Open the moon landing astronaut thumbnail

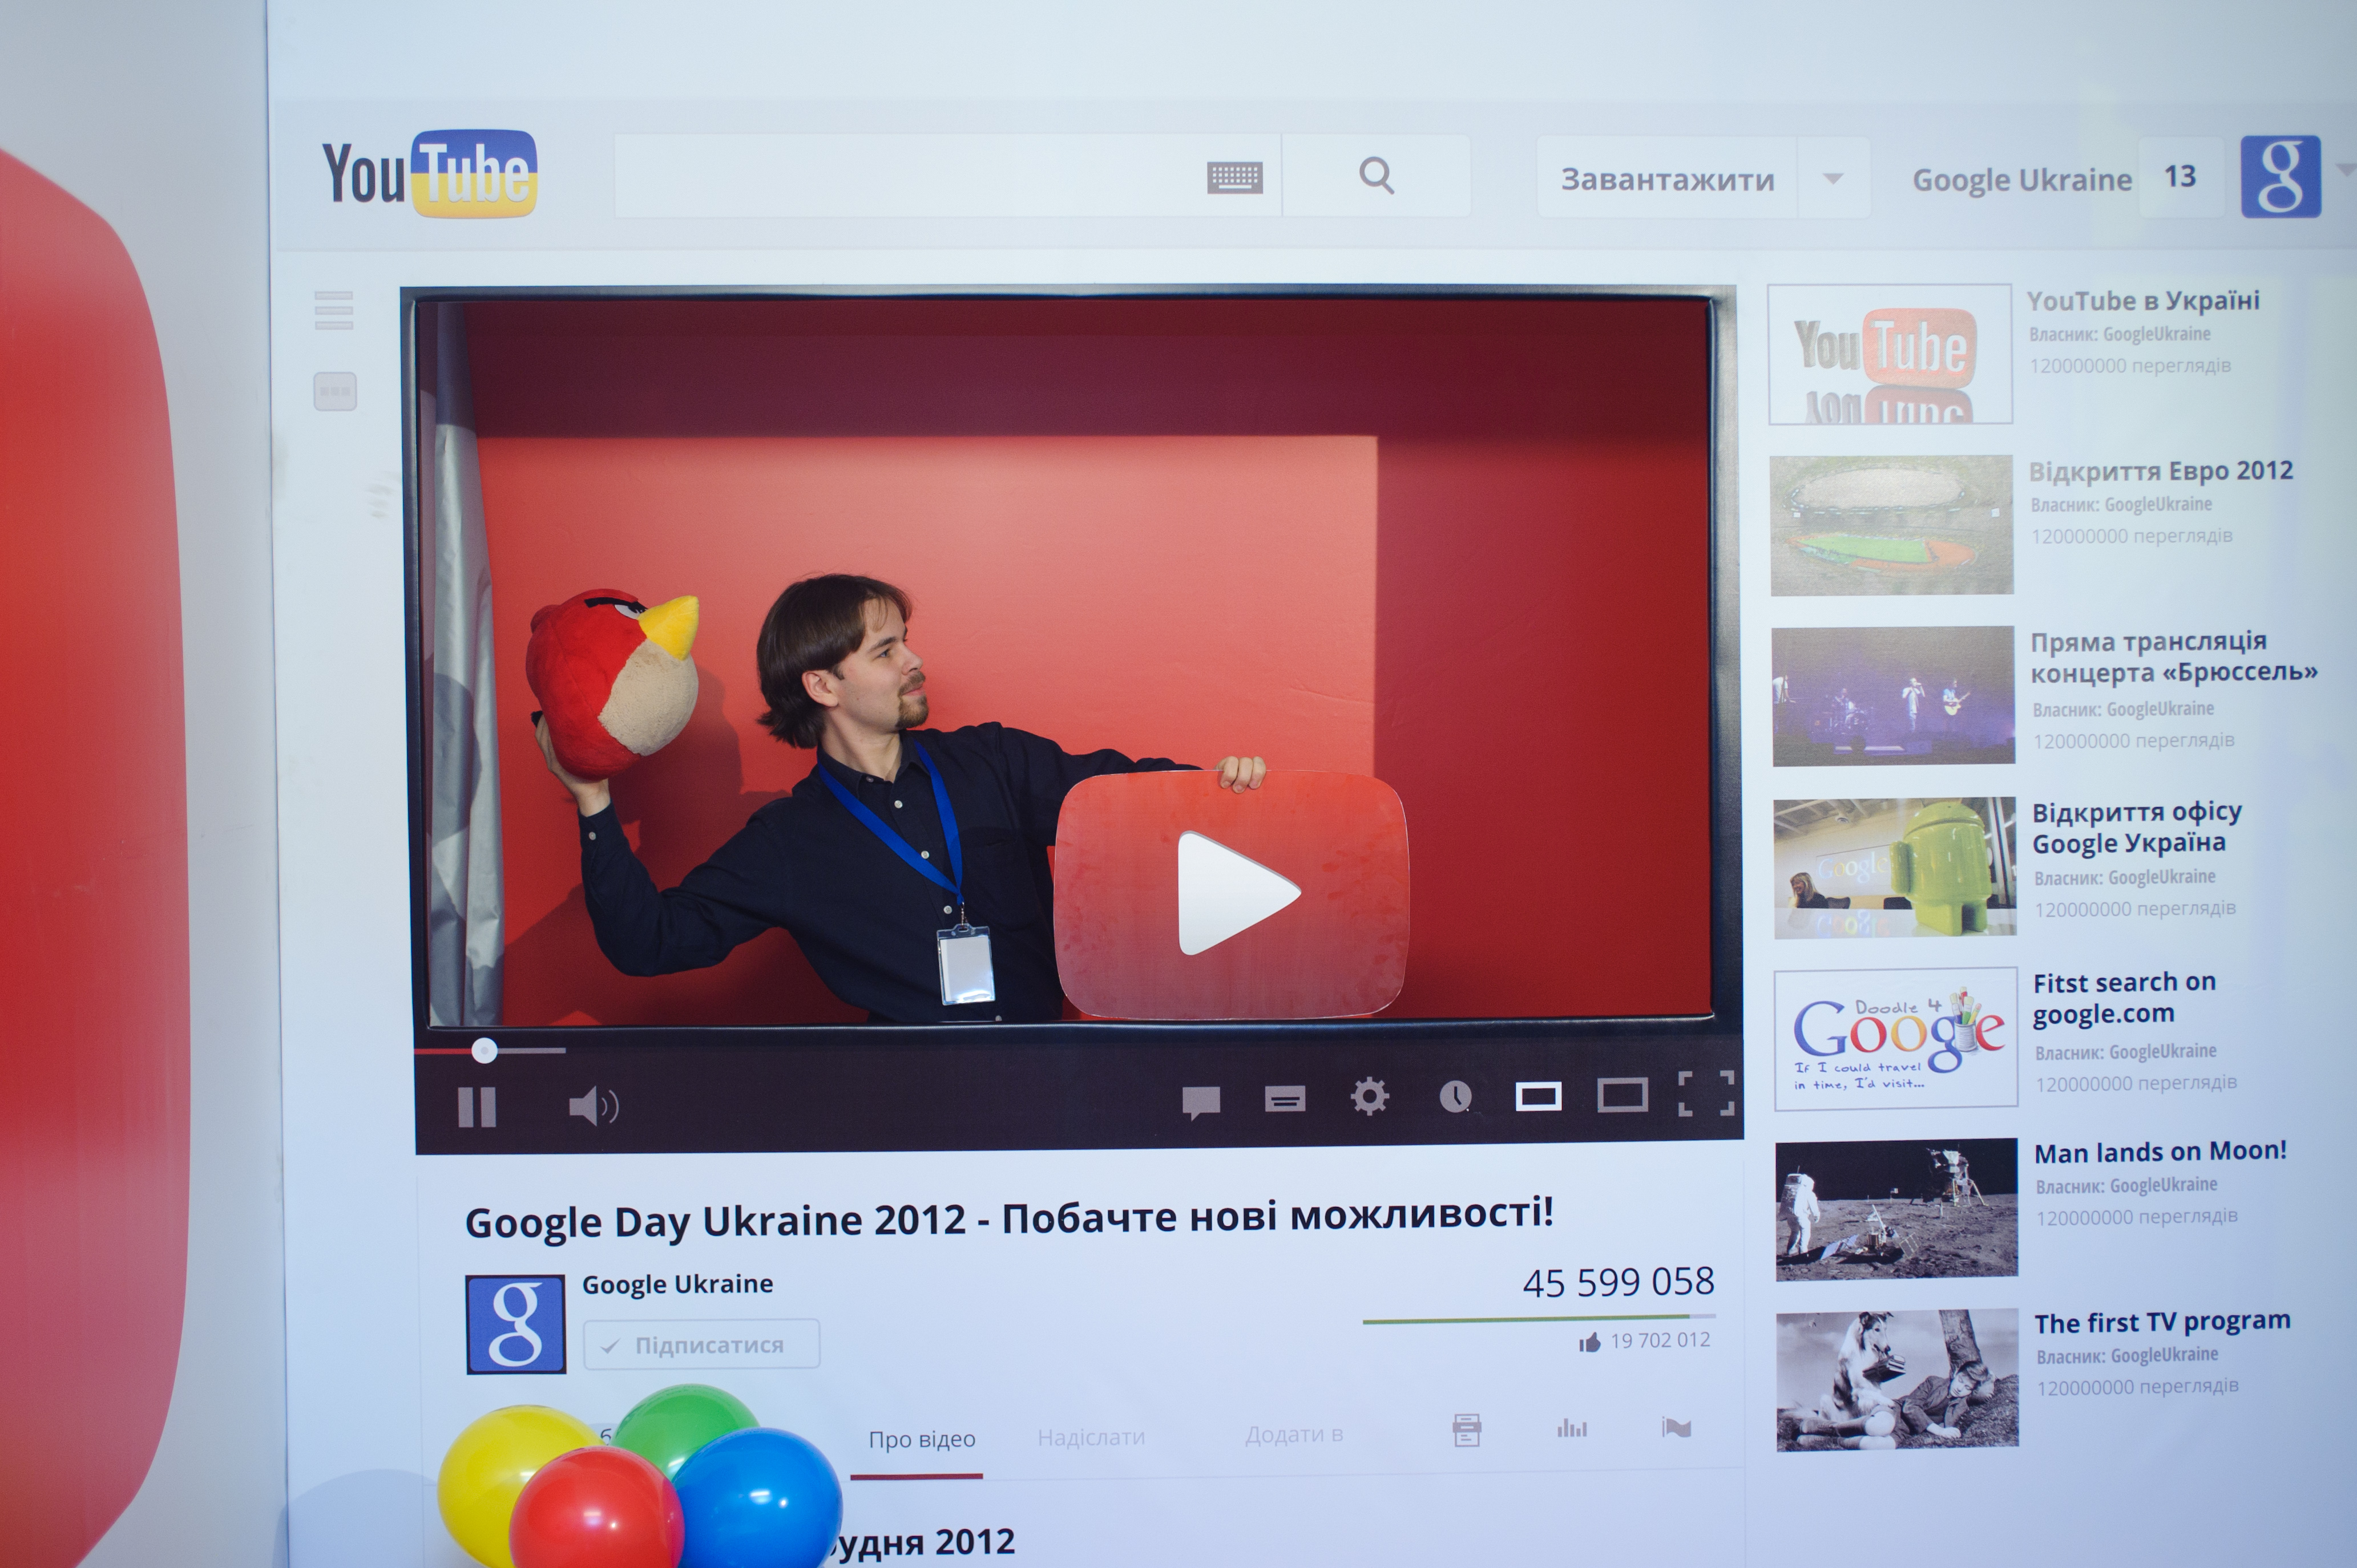[1897, 1209]
